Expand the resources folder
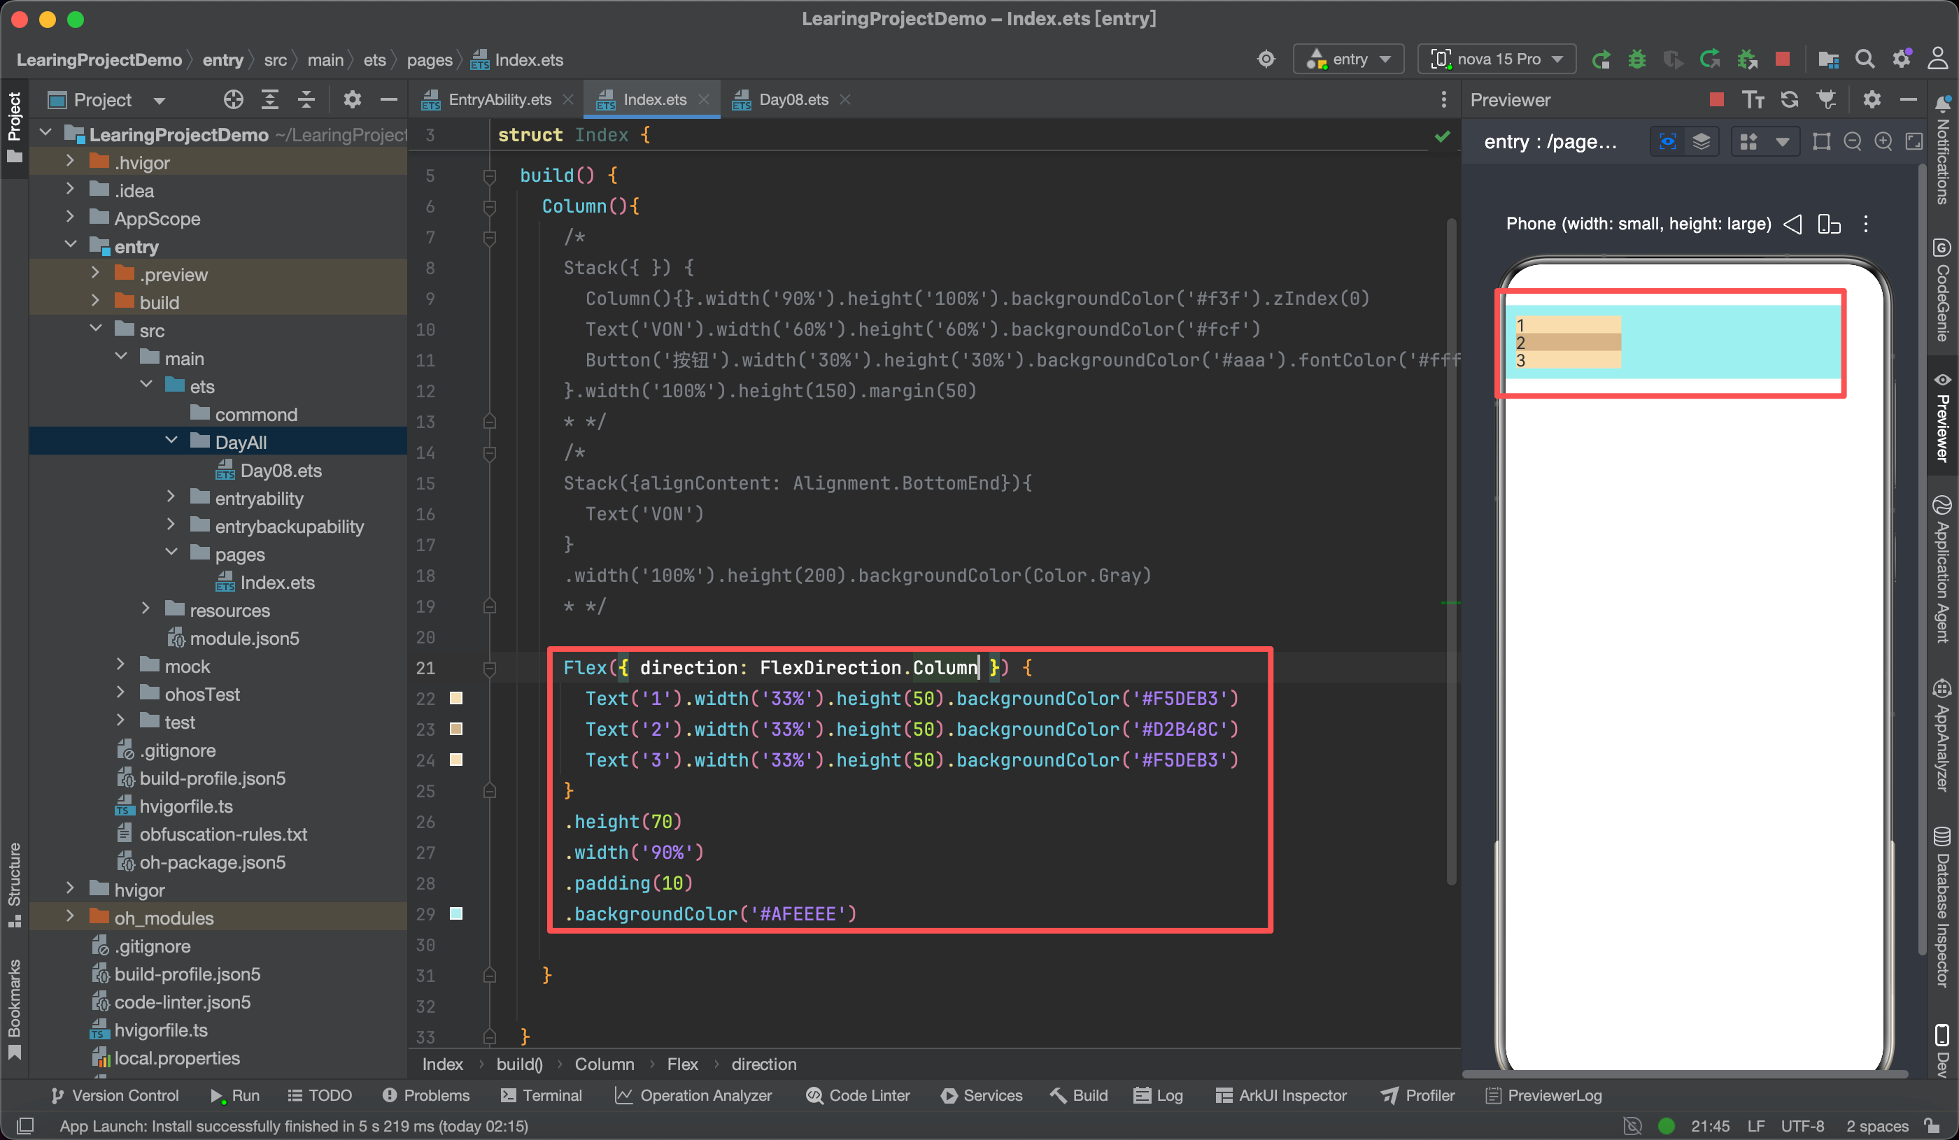 [x=146, y=610]
